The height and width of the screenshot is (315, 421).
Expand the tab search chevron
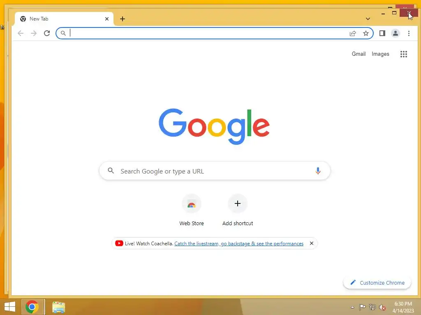(368, 19)
